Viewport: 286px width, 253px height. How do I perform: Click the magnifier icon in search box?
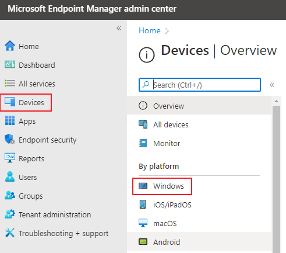point(146,85)
